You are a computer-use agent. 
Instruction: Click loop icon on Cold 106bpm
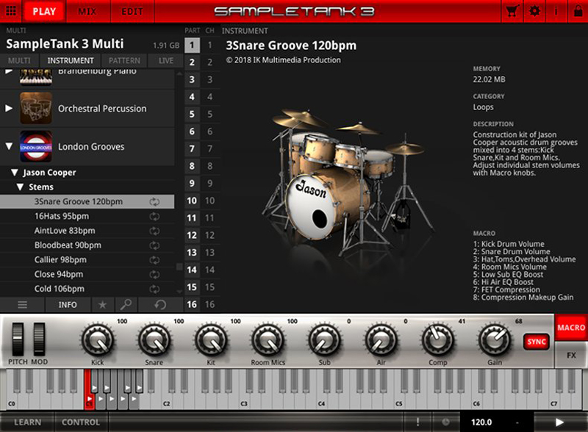point(154,289)
